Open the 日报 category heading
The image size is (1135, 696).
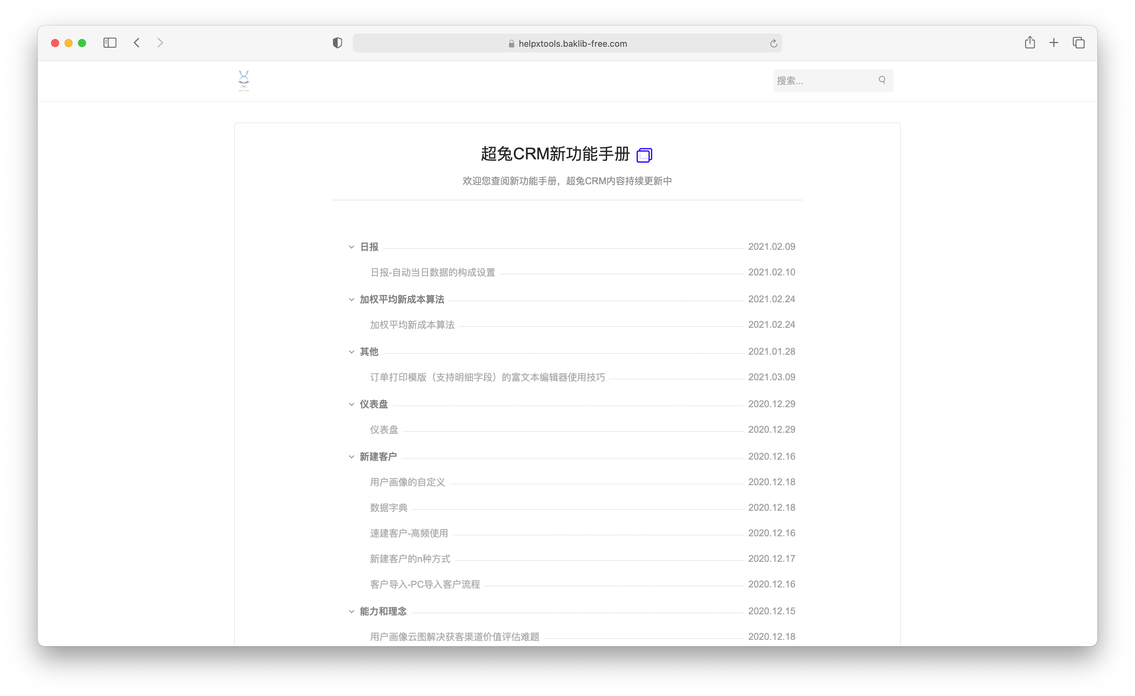[x=369, y=247]
